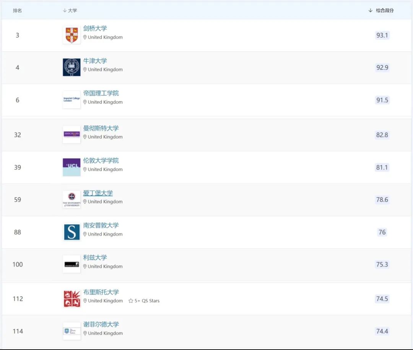413x350 pixels.
Task: Click the University of Sheffield logo
Action: (72, 331)
